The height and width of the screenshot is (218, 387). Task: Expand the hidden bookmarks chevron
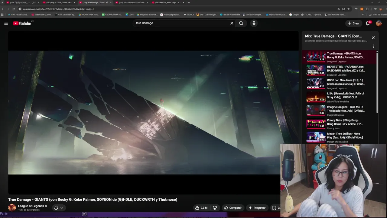[363, 15]
